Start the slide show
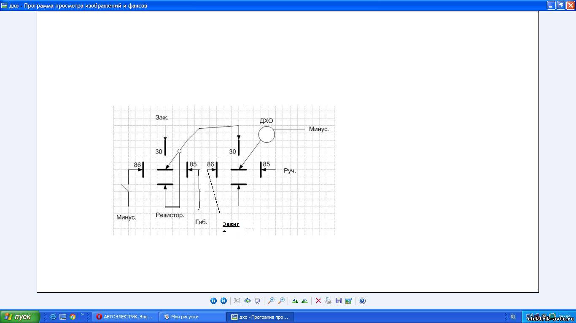Image resolution: width=576 pixels, height=323 pixels. click(258, 301)
